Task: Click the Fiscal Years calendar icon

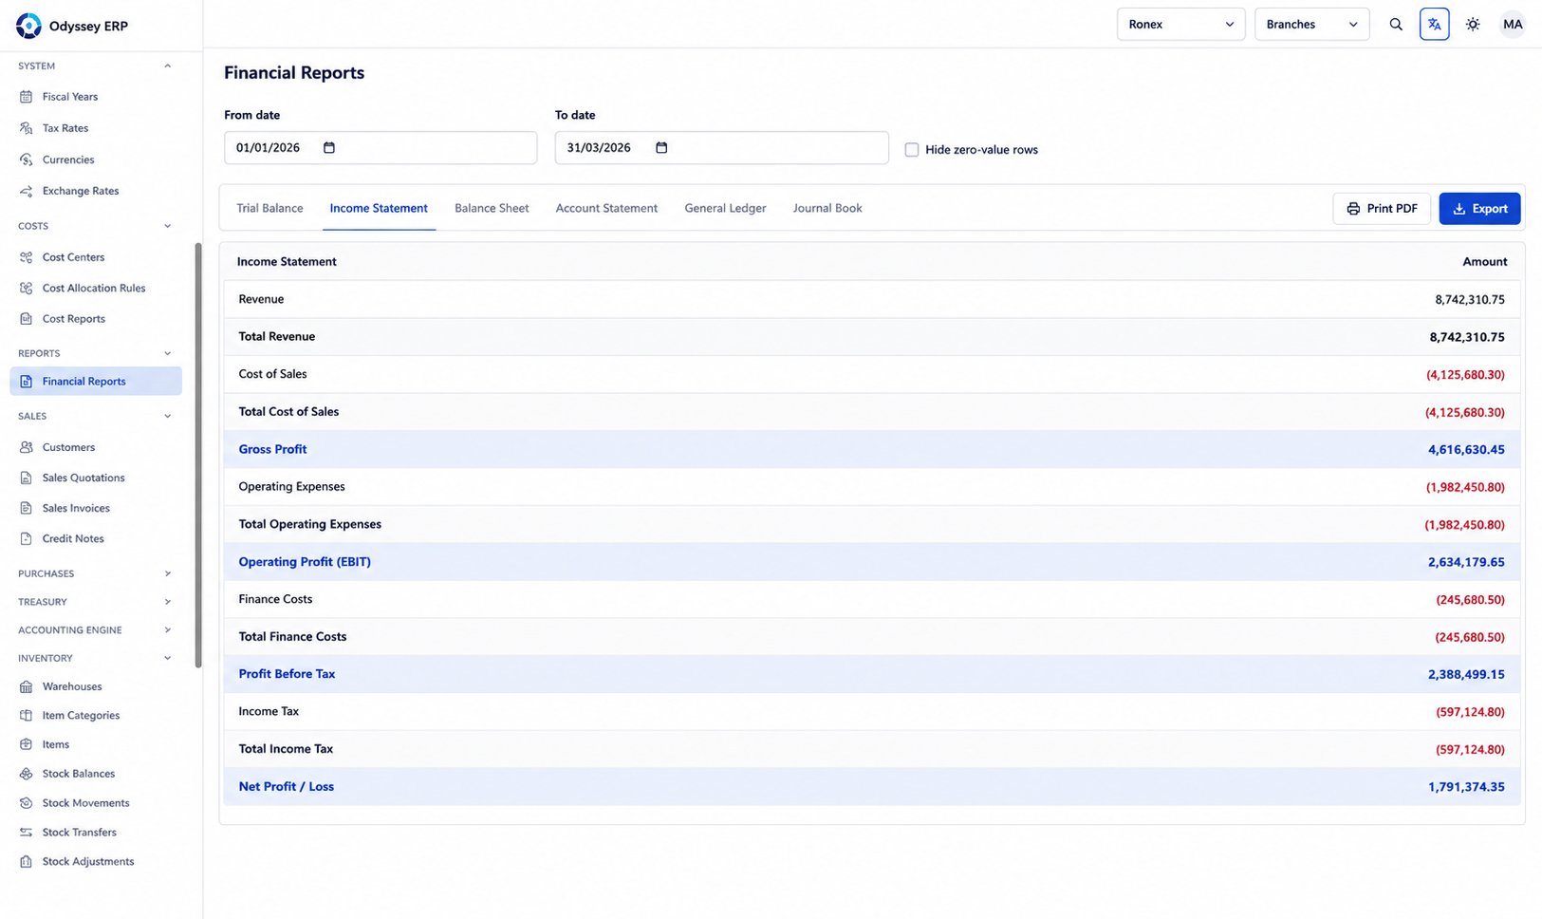Action: tap(27, 97)
